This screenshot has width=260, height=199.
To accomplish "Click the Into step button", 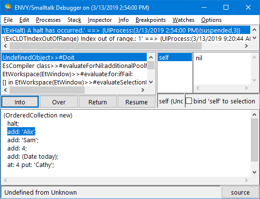I will (20, 102).
